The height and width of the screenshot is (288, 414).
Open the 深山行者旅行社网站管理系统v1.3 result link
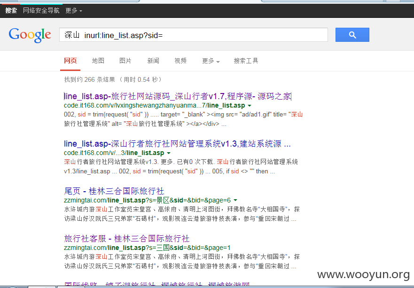[x=177, y=144]
